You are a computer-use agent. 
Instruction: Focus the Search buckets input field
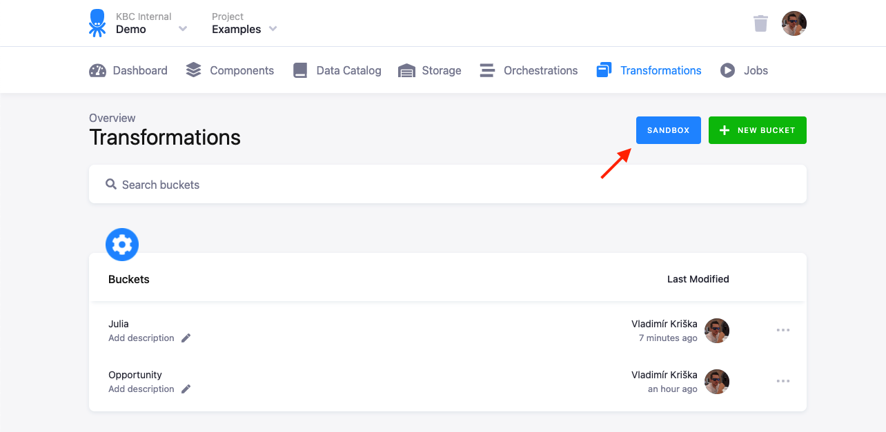click(x=448, y=184)
